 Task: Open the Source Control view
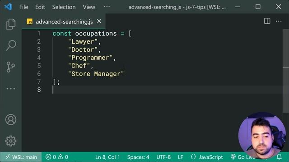tap(10, 67)
